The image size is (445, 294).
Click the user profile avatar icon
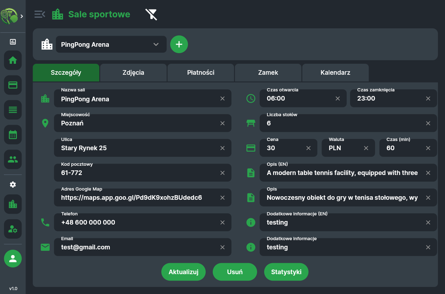(x=13, y=259)
